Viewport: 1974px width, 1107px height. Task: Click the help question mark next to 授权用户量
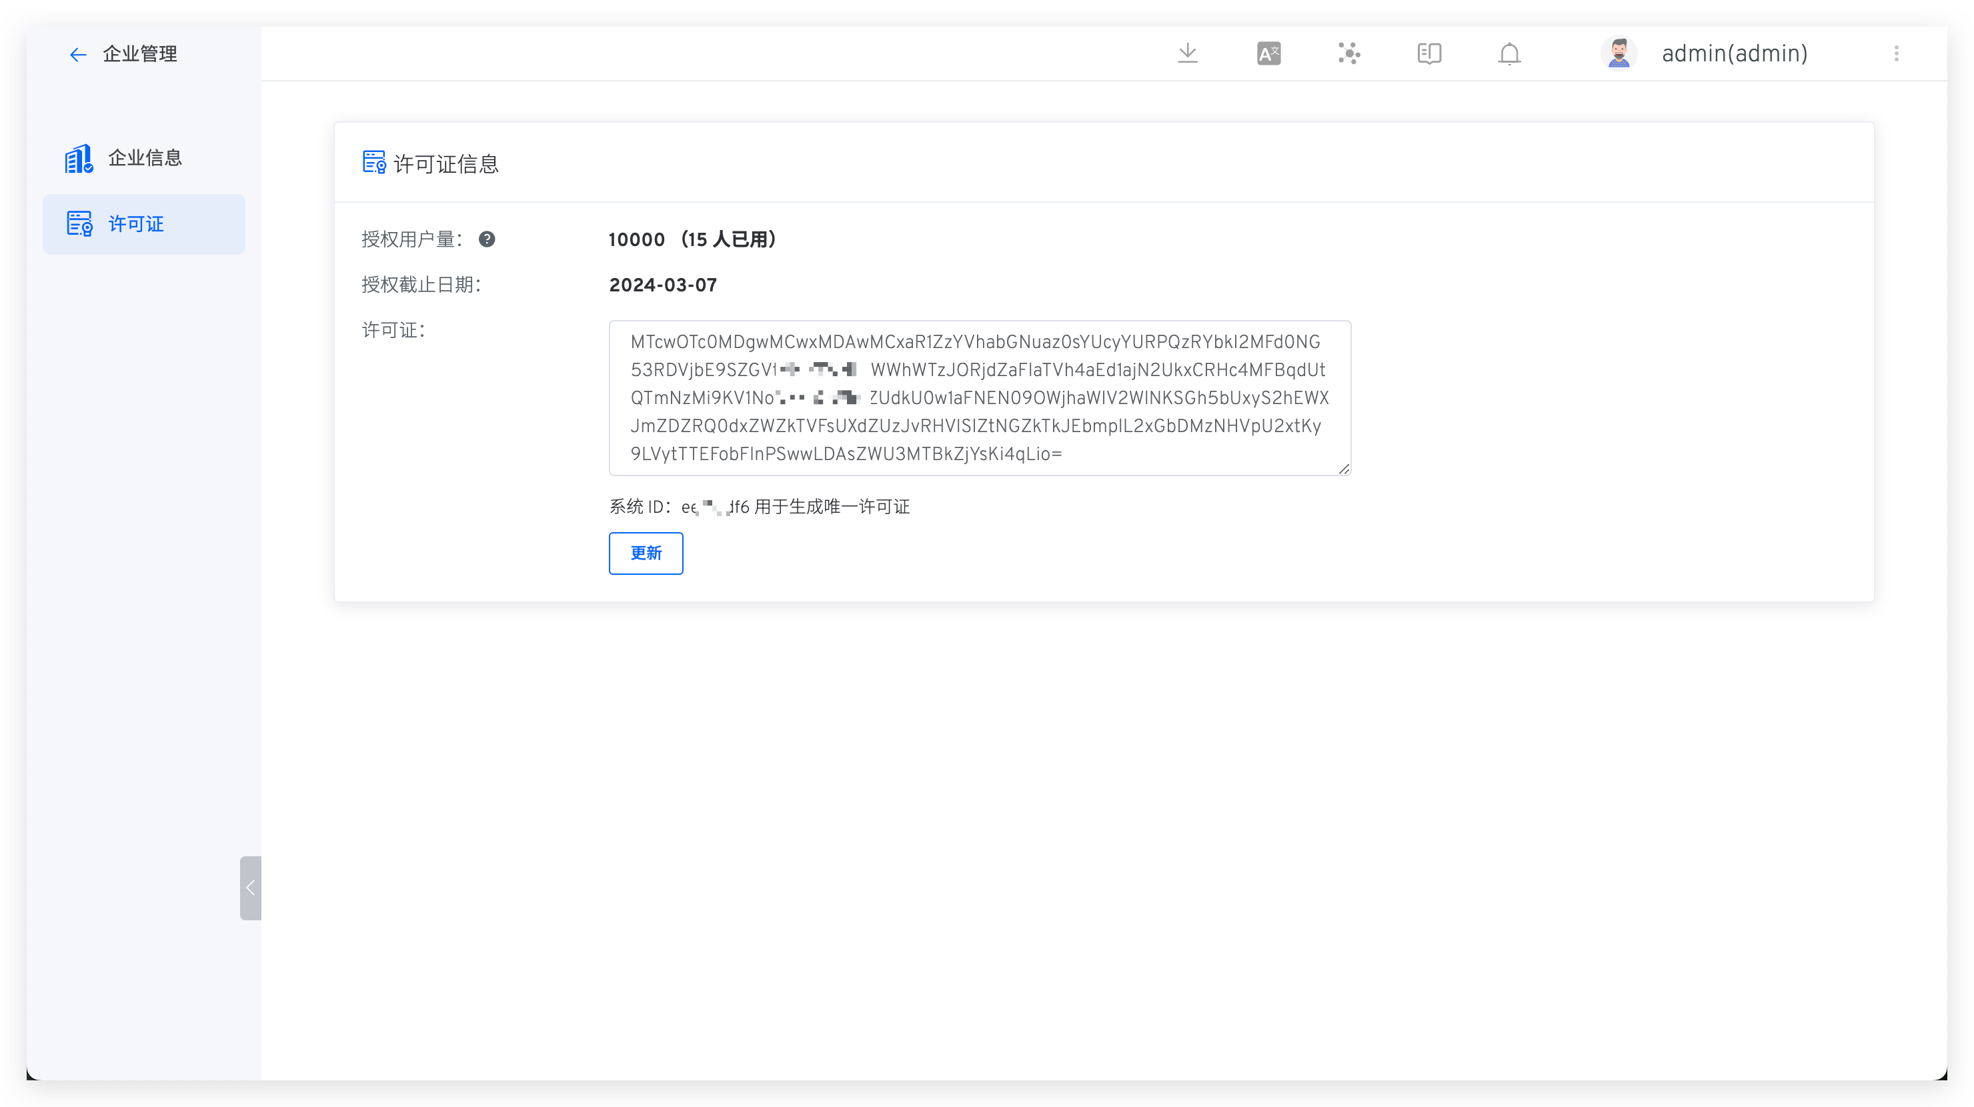[x=487, y=240]
